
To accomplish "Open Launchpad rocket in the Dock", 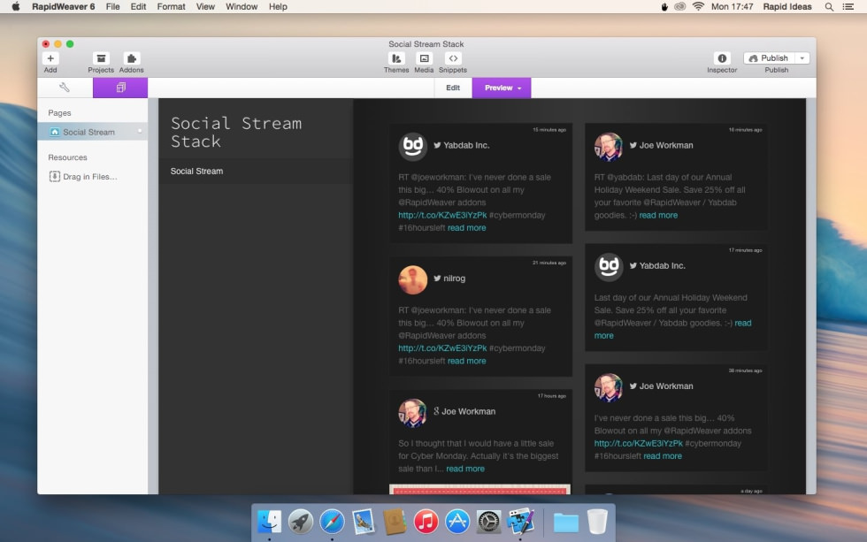I will pyautogui.click(x=300, y=521).
